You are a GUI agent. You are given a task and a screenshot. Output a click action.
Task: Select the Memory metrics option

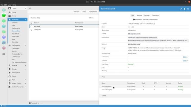coord(139,15)
